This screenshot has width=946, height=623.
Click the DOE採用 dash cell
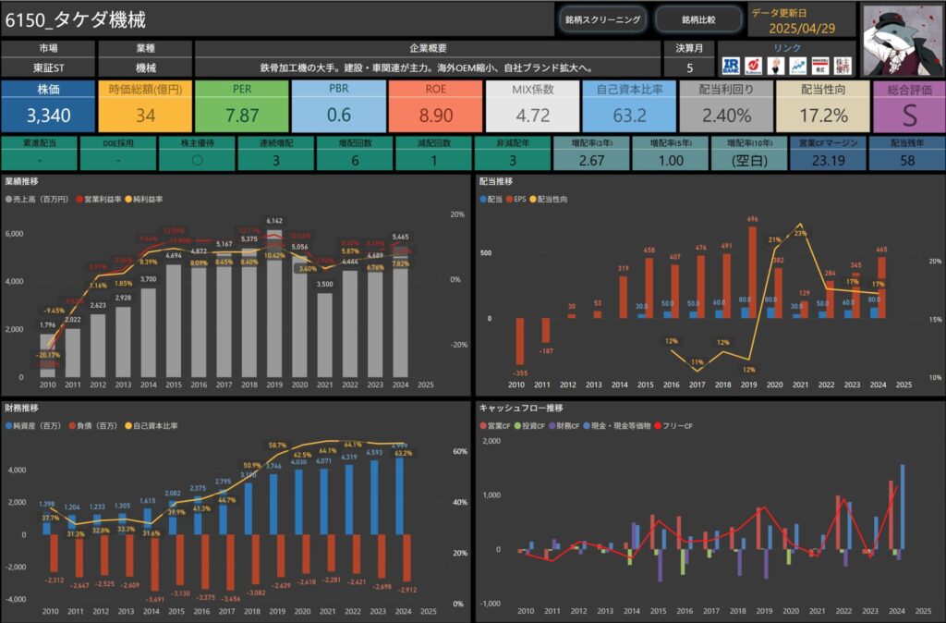click(118, 161)
